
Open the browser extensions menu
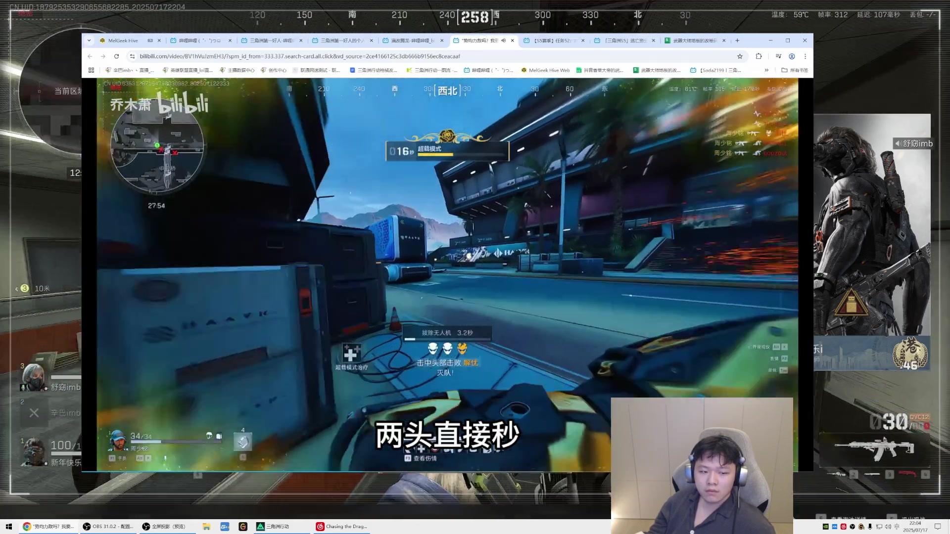759,56
